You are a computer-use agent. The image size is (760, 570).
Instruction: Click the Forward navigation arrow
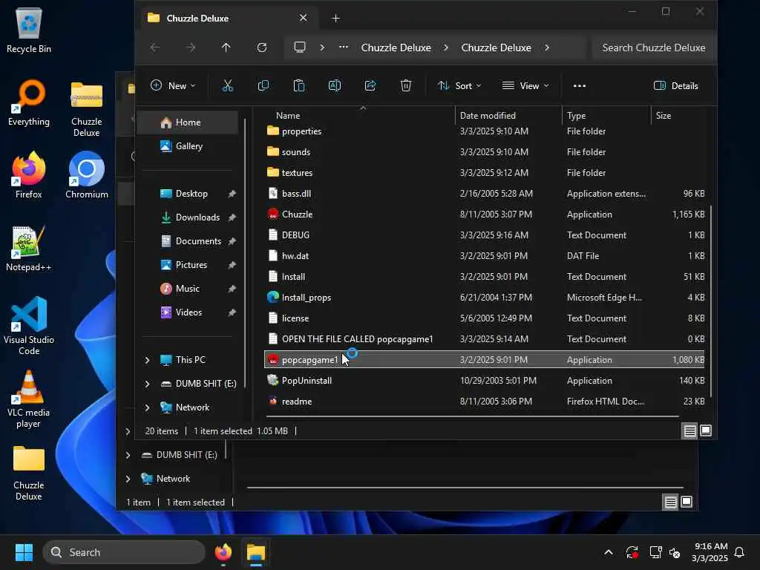pyautogui.click(x=191, y=47)
